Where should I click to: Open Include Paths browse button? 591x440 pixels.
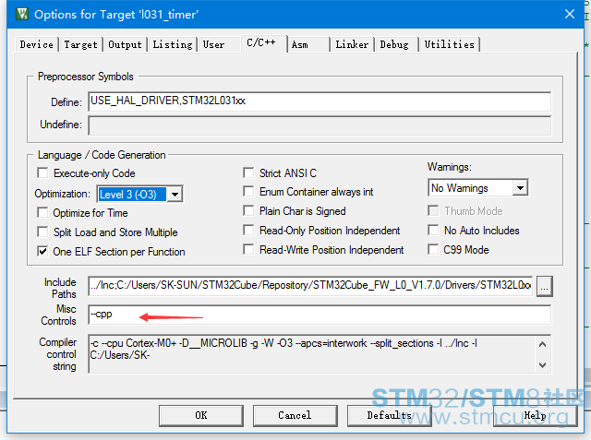tap(544, 287)
